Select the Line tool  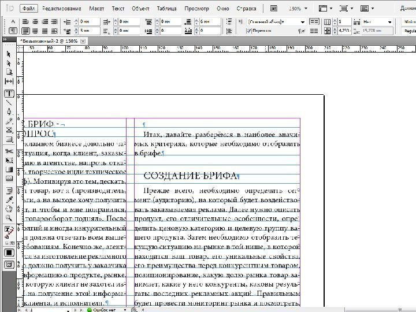9,102
